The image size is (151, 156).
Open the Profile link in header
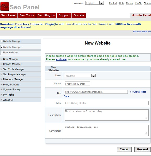pyautogui.click(x=138, y=3)
